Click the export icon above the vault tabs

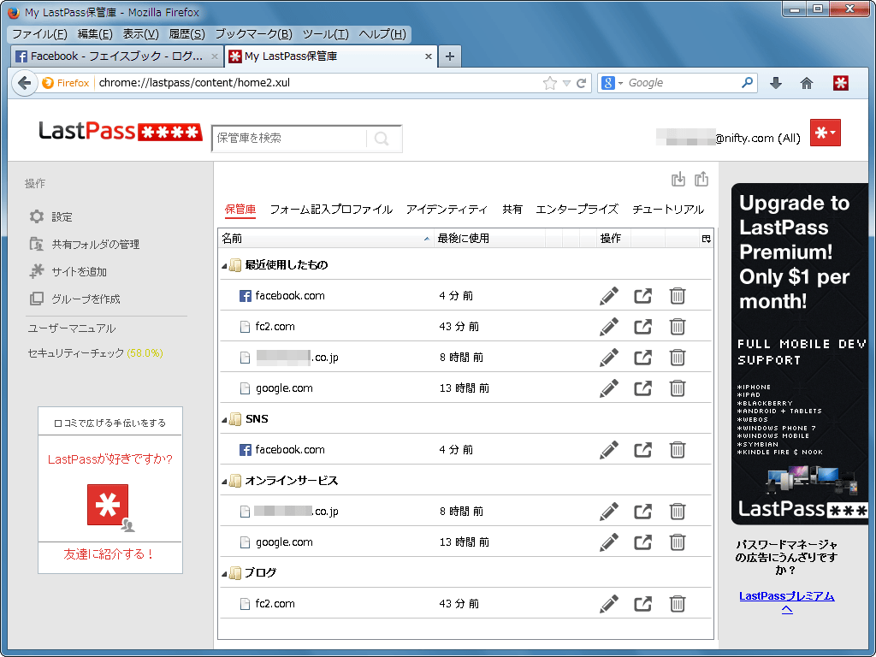coord(701,180)
